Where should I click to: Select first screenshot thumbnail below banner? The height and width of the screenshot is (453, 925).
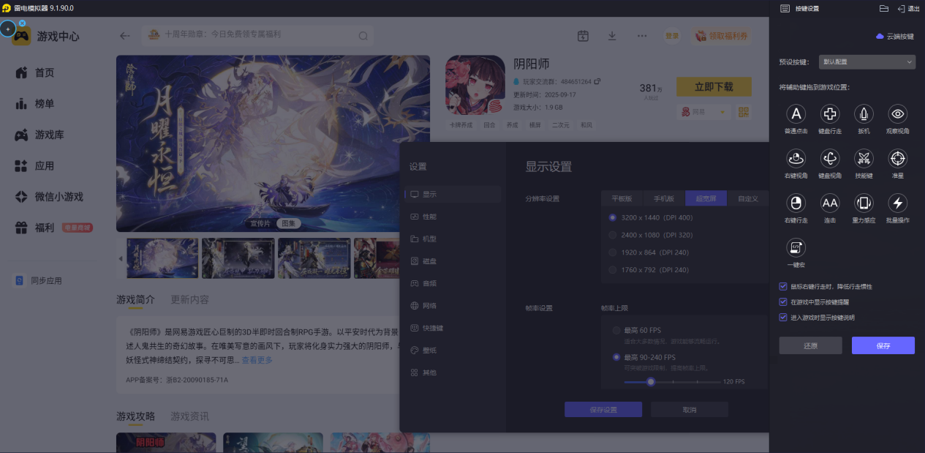click(x=163, y=258)
